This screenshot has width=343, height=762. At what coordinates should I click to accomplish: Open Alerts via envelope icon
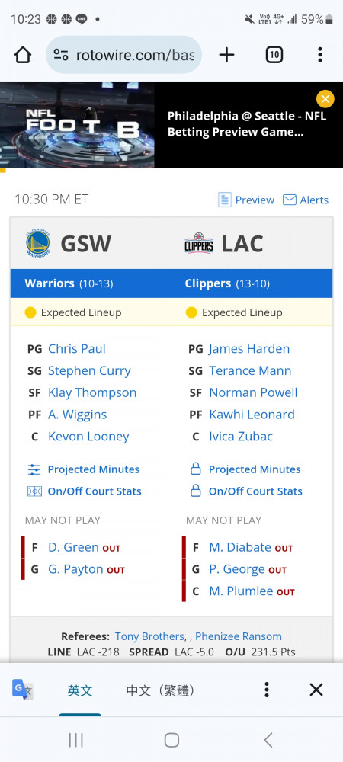290,200
